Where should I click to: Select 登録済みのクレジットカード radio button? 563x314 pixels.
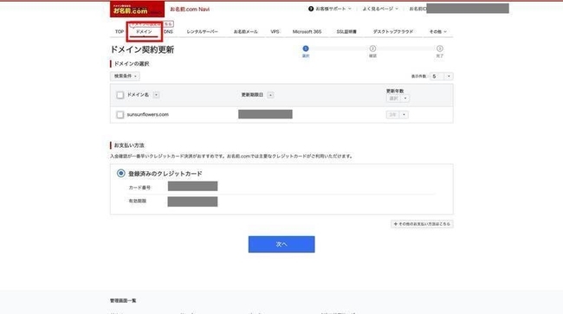coord(120,174)
